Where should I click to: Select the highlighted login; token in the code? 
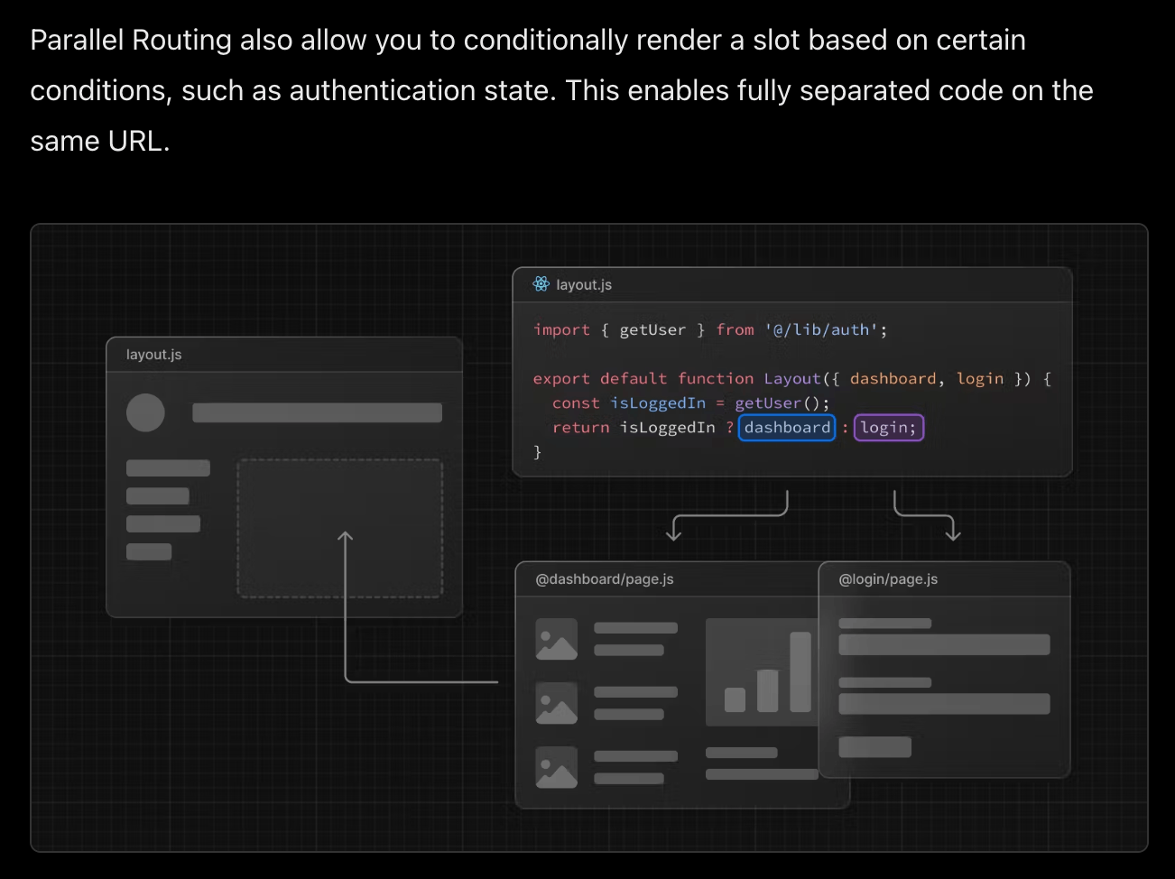tap(888, 427)
